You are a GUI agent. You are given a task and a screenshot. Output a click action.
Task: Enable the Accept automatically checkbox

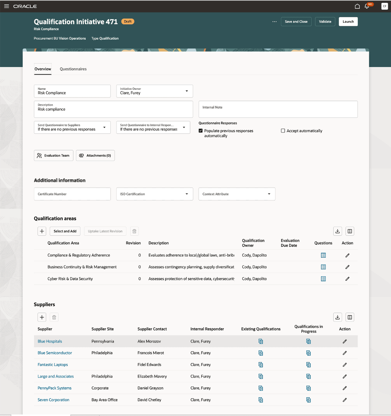283,131
